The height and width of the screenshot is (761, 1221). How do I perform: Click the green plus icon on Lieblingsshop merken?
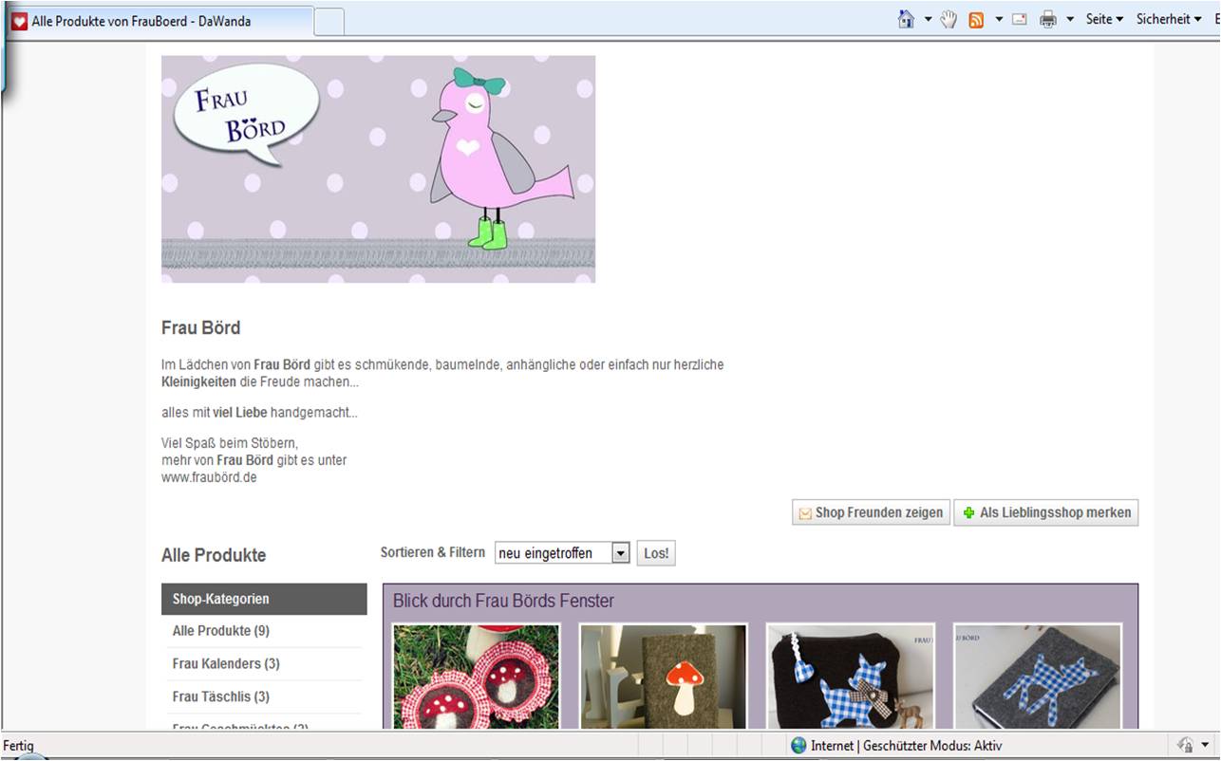968,512
